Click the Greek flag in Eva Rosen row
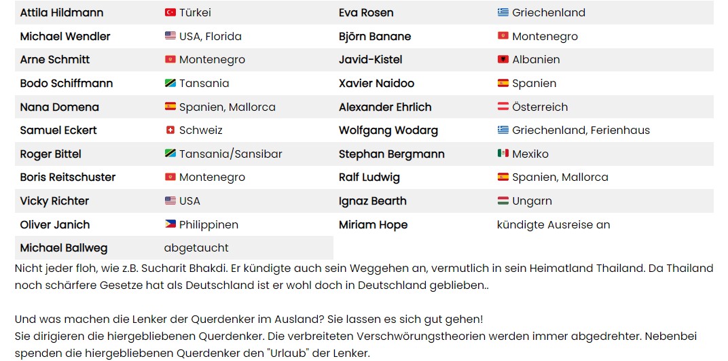728x361 pixels. click(x=503, y=12)
